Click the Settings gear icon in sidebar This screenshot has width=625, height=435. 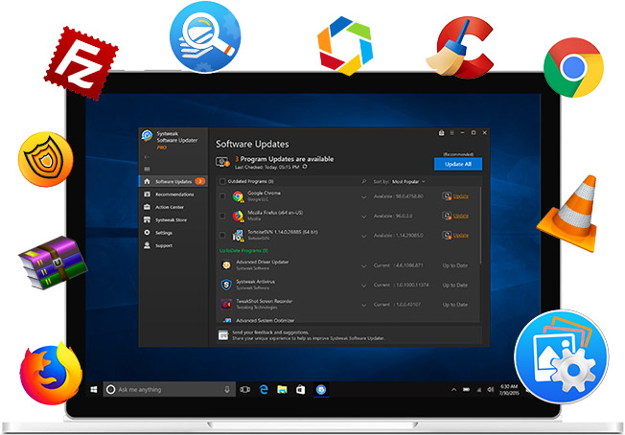coord(147,233)
